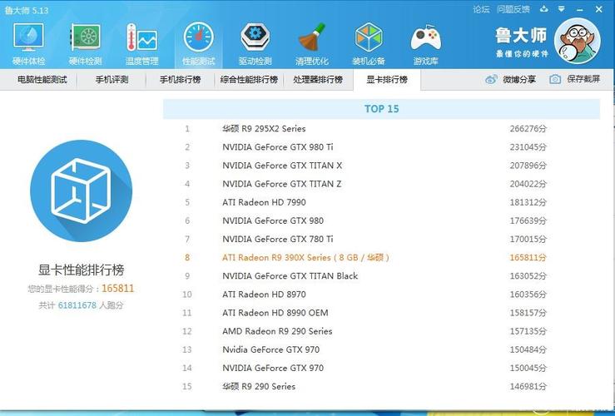Switch to 手机评测 tab

coord(112,80)
